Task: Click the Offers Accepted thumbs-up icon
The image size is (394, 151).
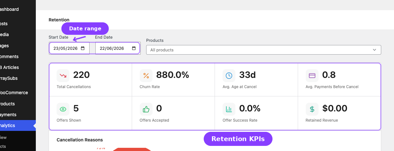Action: 146,109
